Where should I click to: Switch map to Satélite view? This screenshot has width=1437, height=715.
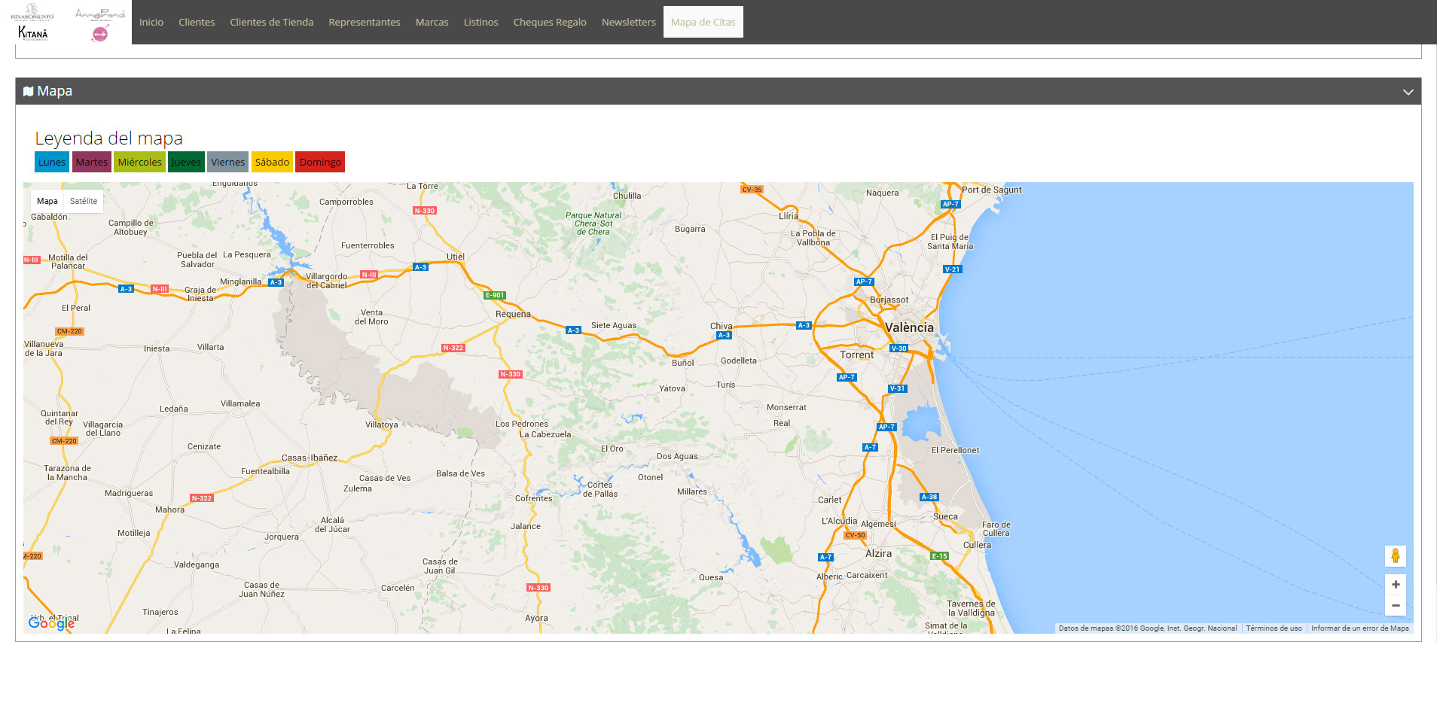84,201
